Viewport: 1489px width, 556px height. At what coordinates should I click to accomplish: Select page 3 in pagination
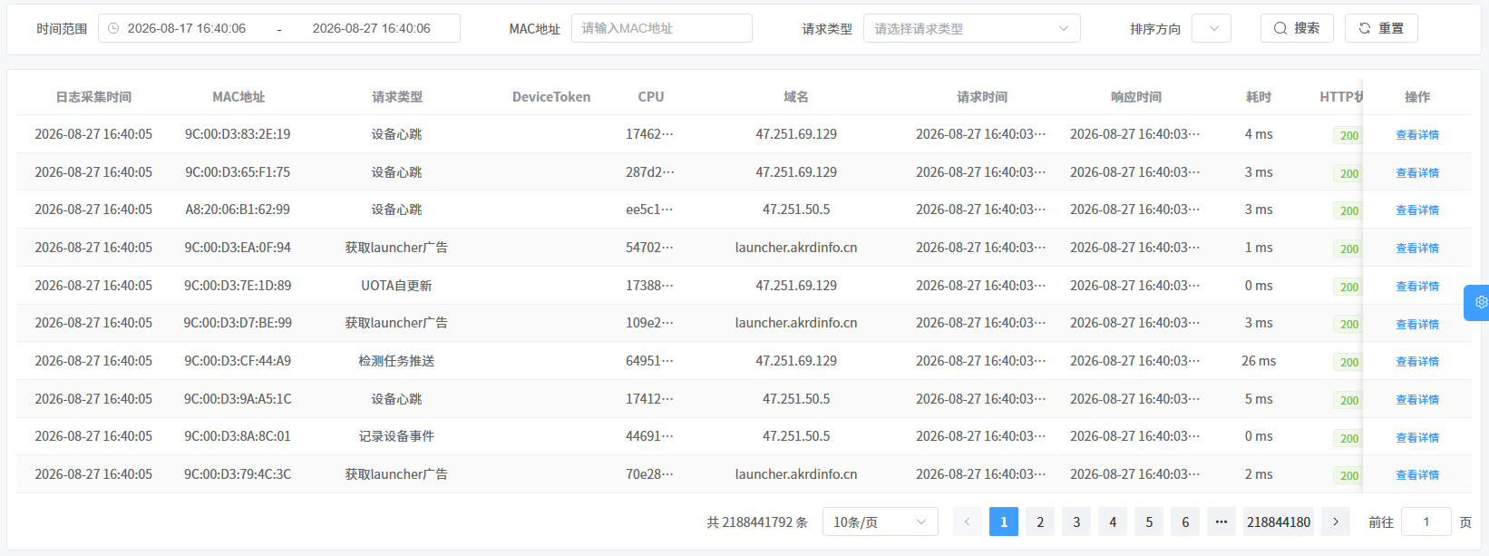tap(1076, 522)
